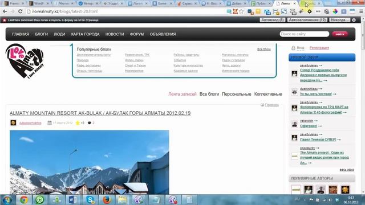This screenshot has width=365, height=205.
Task: Open the ГЛАВНАЯ menu item
Action: [21, 34]
